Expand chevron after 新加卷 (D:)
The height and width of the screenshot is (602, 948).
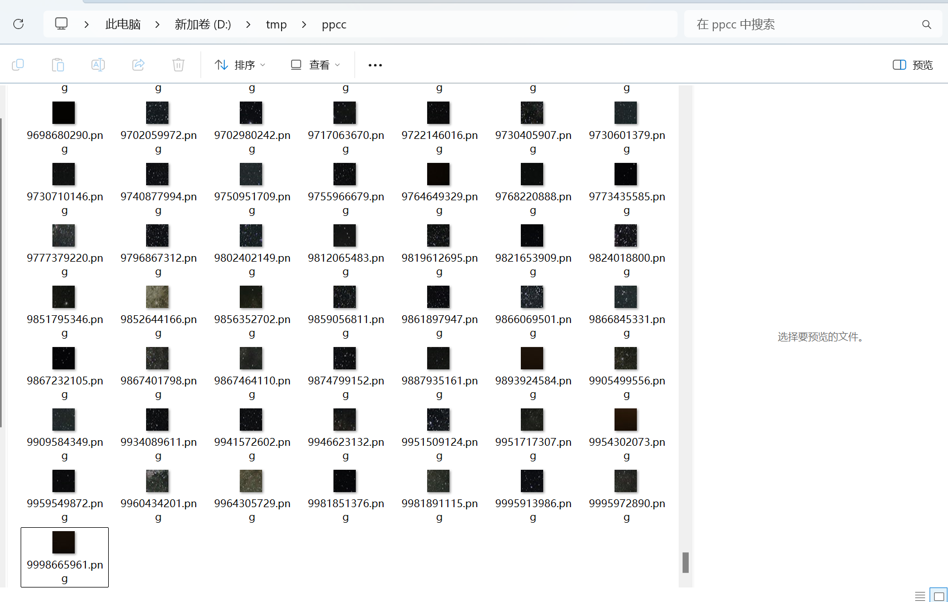248,25
